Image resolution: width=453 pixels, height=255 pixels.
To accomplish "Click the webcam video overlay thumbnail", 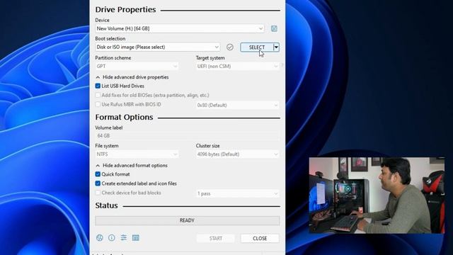I will click(x=377, y=195).
